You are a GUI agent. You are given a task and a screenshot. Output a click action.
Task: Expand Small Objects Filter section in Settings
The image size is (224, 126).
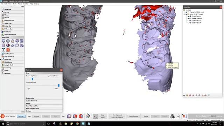click(x=44, y=106)
